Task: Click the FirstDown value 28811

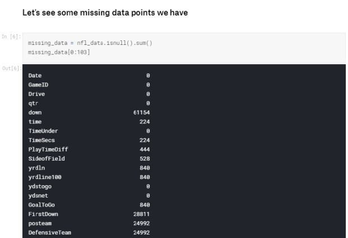Action: pos(141,214)
